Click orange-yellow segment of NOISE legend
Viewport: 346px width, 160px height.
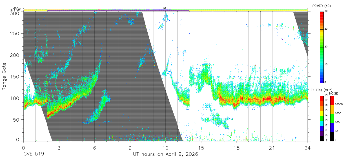point(332,109)
